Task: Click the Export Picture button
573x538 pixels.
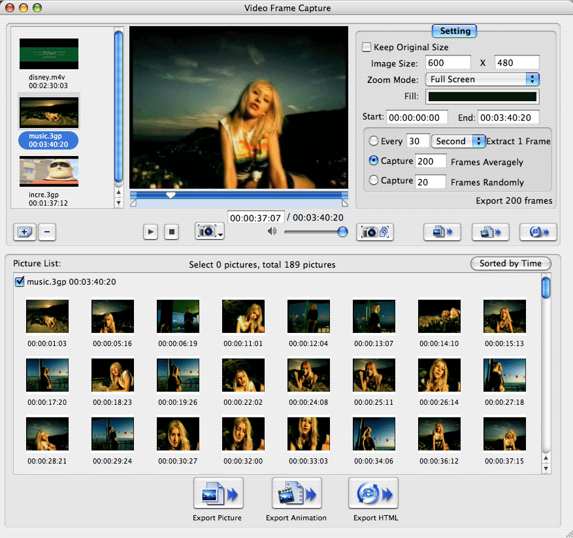Action: click(x=218, y=493)
